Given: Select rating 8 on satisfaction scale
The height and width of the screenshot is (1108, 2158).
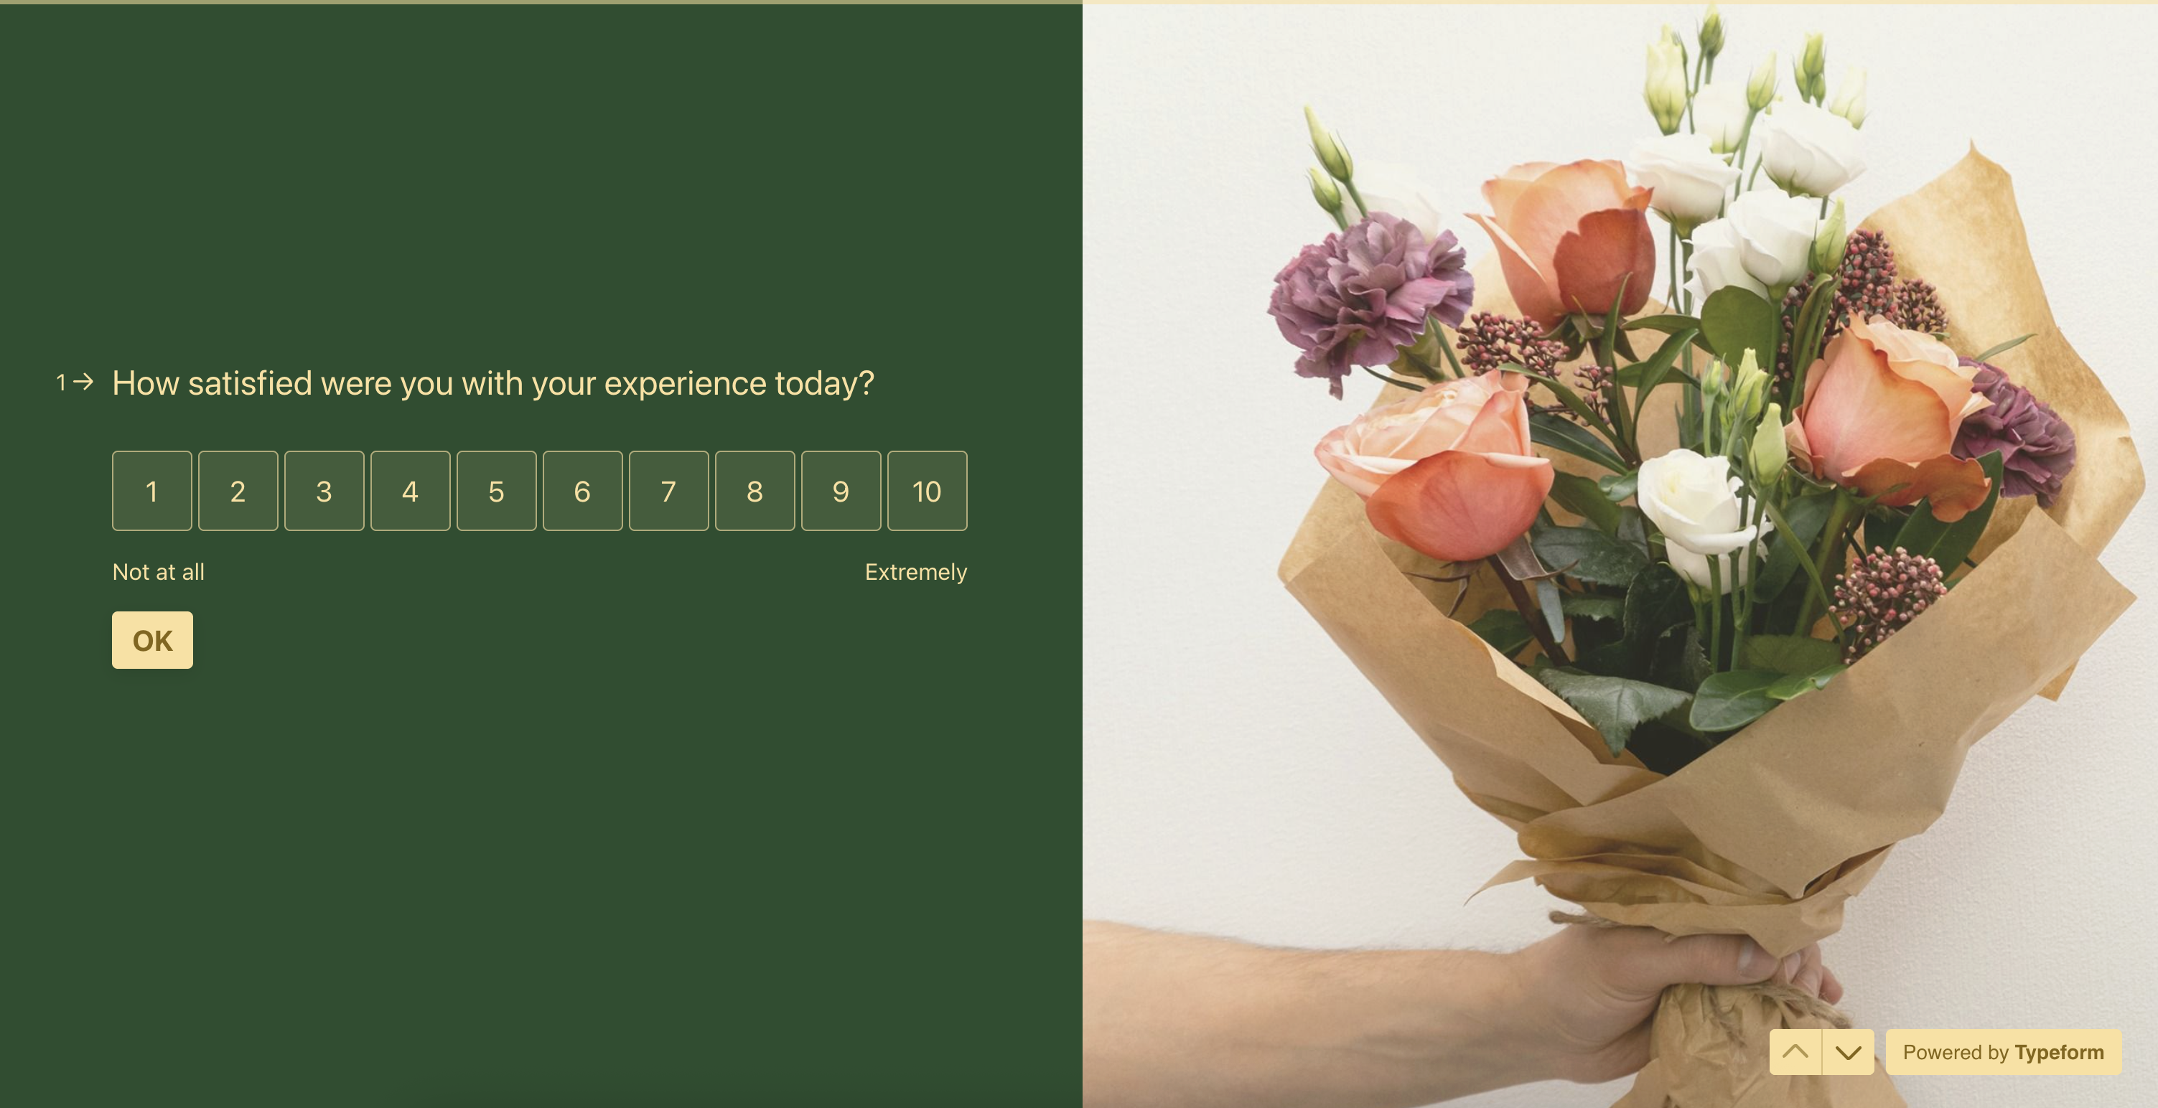Looking at the screenshot, I should tap(755, 491).
